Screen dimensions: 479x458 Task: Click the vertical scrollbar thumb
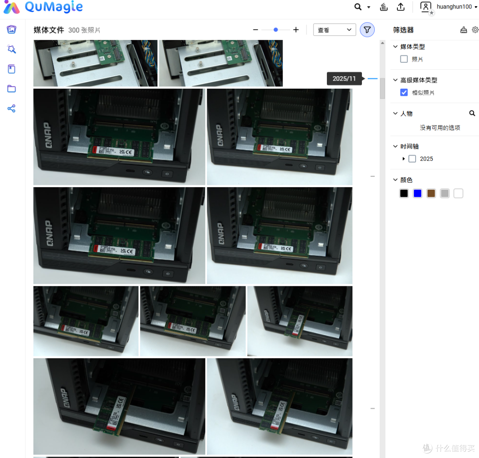[382, 89]
